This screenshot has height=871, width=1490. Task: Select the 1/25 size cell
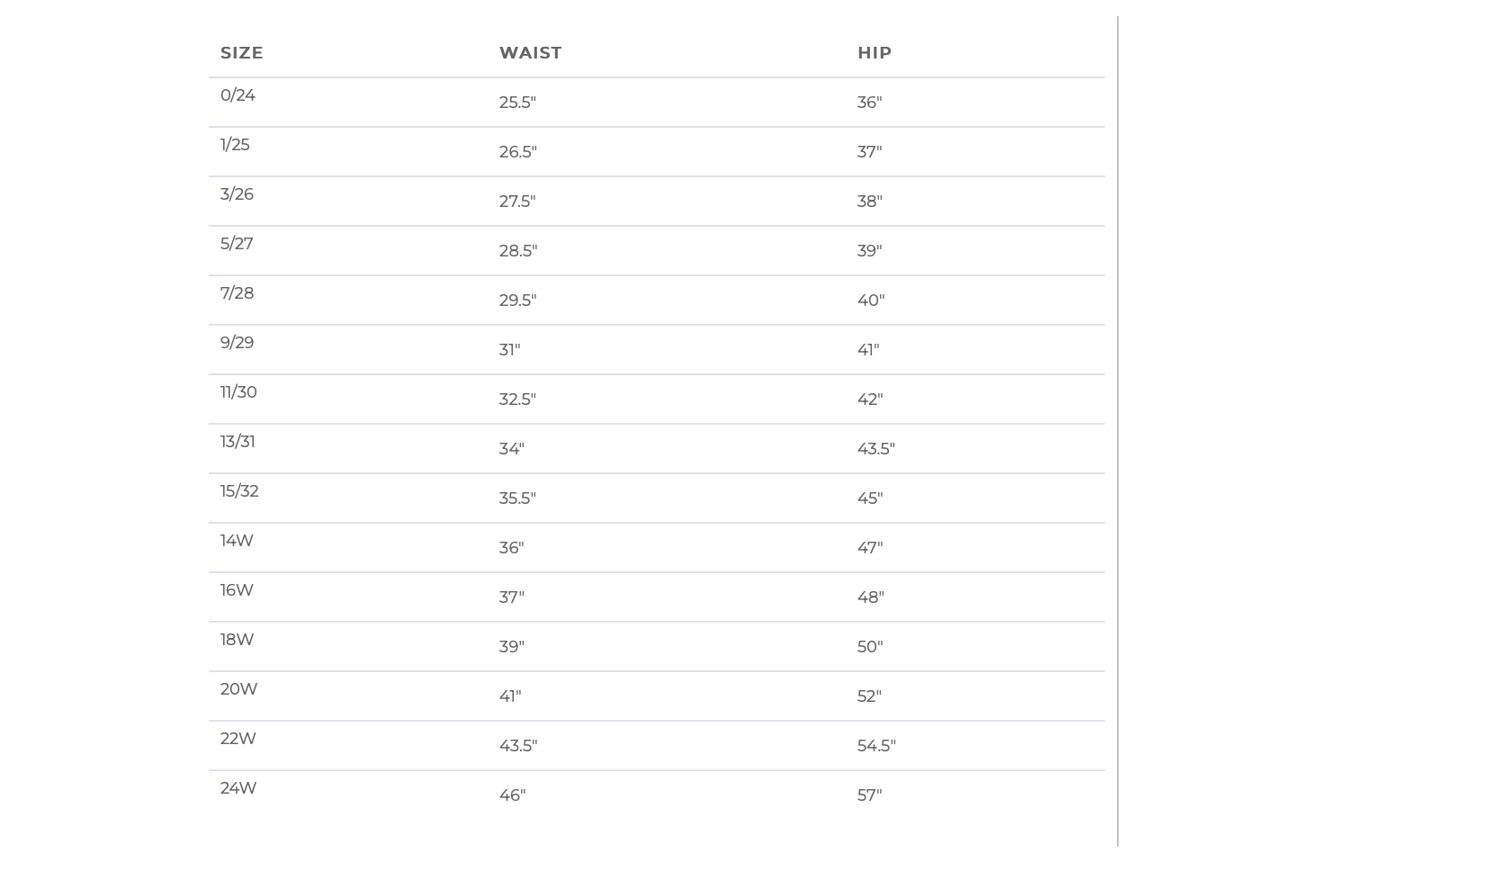click(x=235, y=145)
